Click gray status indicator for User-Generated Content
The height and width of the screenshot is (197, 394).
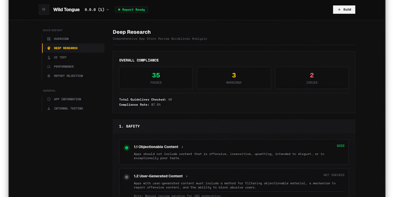(127, 177)
